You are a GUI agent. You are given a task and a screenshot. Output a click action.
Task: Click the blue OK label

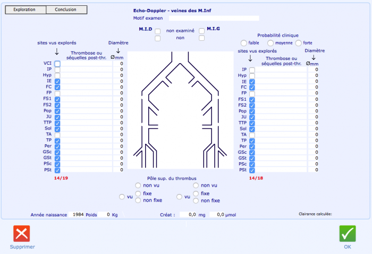point(348,247)
